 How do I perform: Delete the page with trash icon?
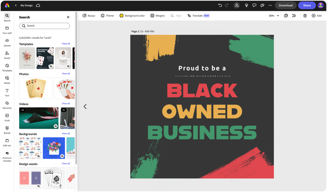pyautogui.click(x=305, y=16)
